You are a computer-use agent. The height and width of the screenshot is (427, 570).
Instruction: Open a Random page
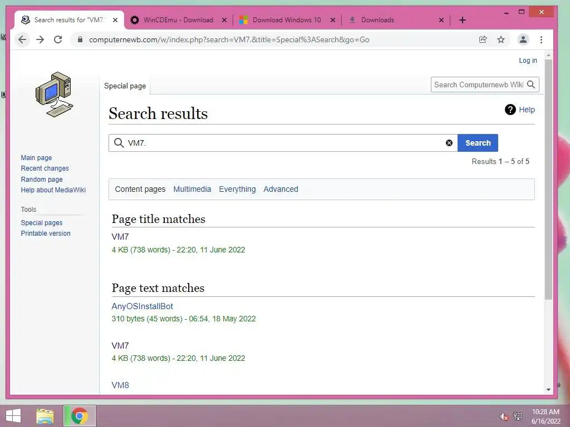[42, 180]
